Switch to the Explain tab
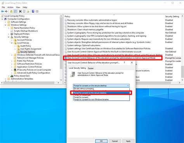The image size is (184, 143). click(x=91, y=68)
